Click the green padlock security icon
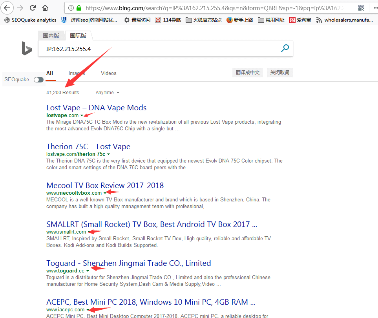378x318 pixels. point(79,8)
